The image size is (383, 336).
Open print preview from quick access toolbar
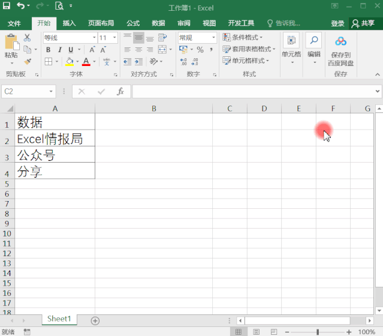coord(59,5)
